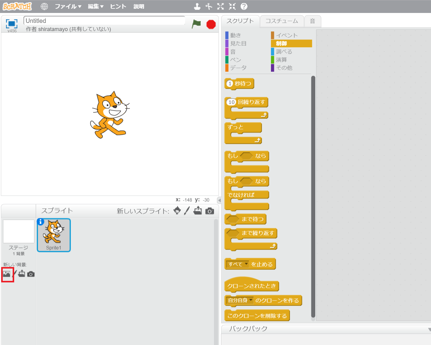Select the イベント block category
The width and height of the screenshot is (431, 345).
pos(287,35)
